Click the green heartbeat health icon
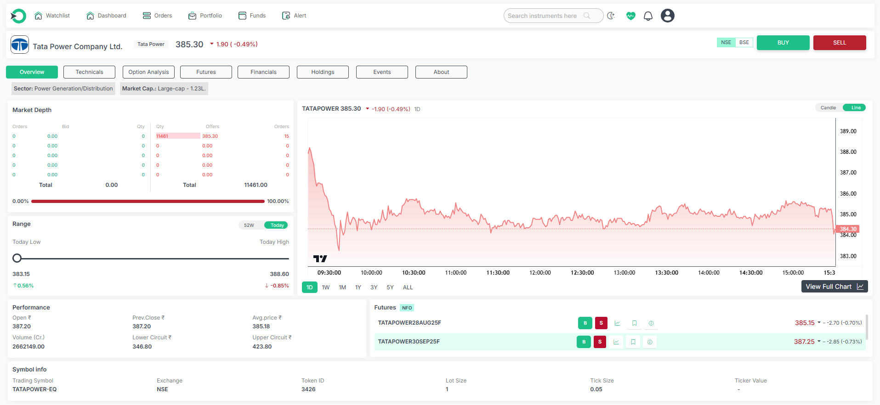The height and width of the screenshot is (405, 880). click(630, 16)
